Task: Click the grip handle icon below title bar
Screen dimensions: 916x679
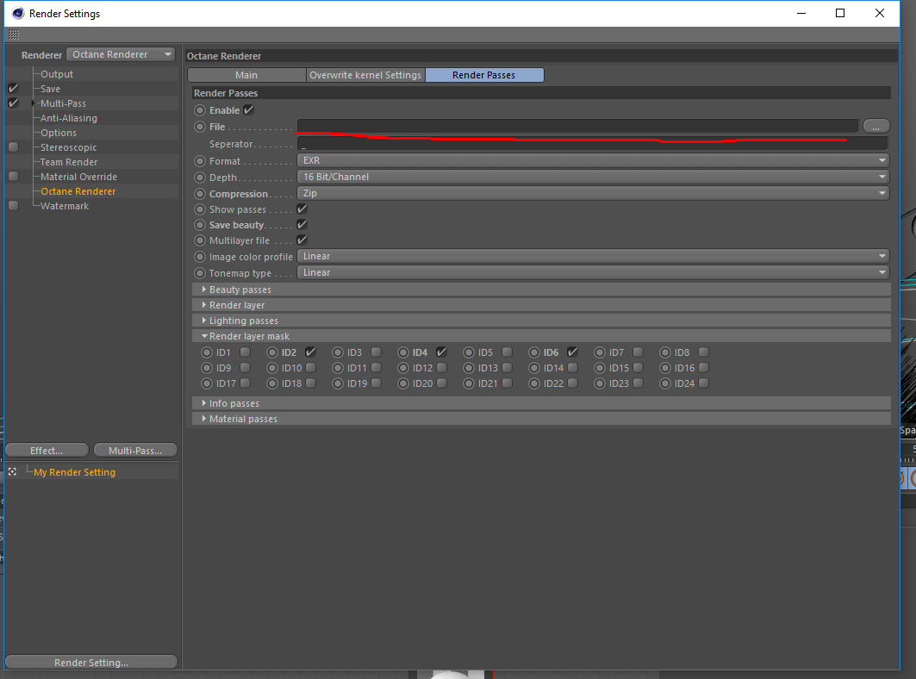Action: click(x=14, y=34)
